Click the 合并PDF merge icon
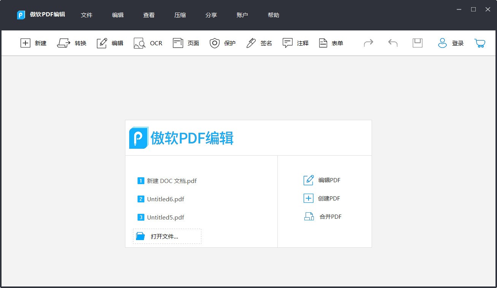This screenshot has width=497, height=288. pyautogui.click(x=309, y=216)
